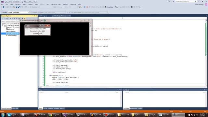Image resolution: width=208 pixels, height=117 pixels.
Task: Open Code Map from the toolbar
Action: (x=109, y=7)
